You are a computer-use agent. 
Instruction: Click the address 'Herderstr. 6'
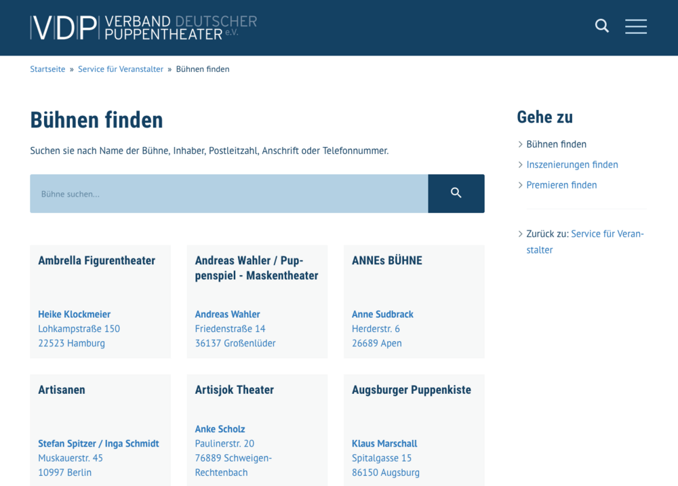pos(376,329)
